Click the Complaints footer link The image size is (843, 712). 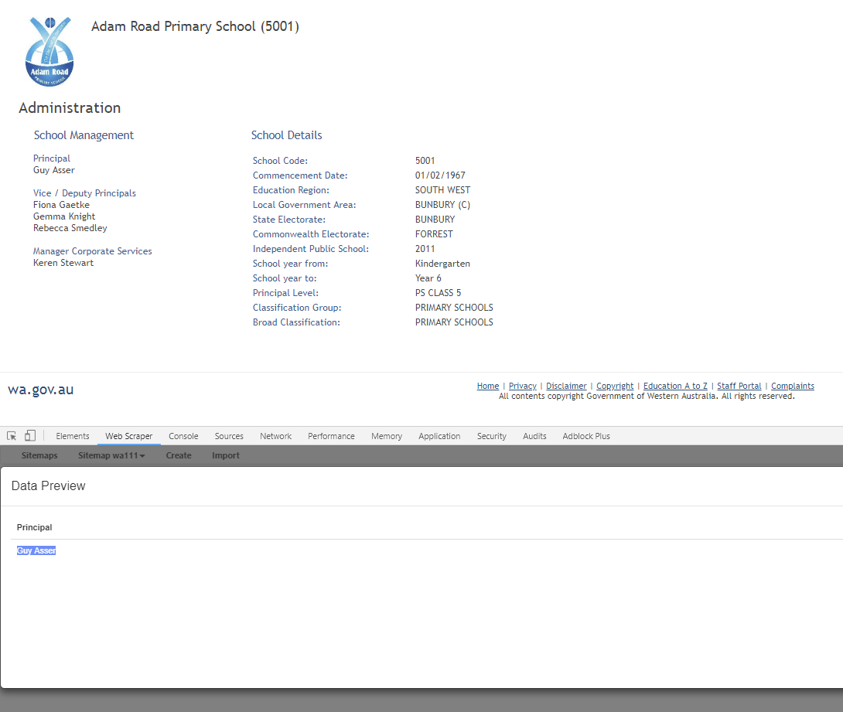pyautogui.click(x=793, y=386)
